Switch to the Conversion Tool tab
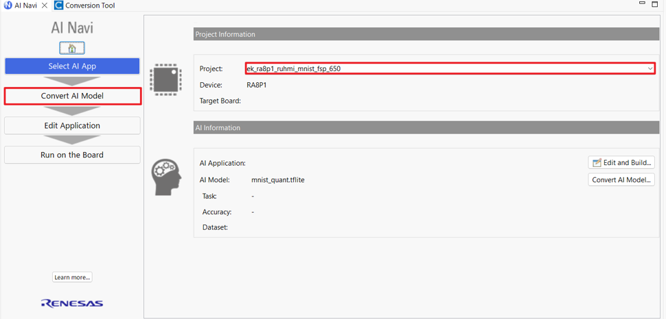 click(84, 6)
